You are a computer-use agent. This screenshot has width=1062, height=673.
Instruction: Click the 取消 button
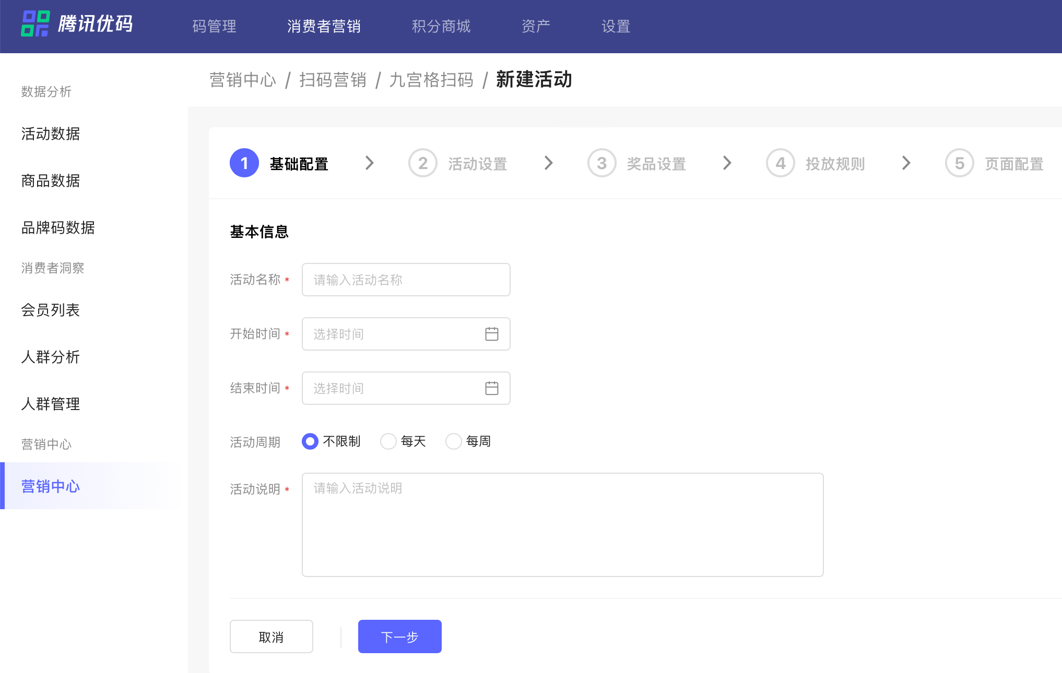(272, 636)
